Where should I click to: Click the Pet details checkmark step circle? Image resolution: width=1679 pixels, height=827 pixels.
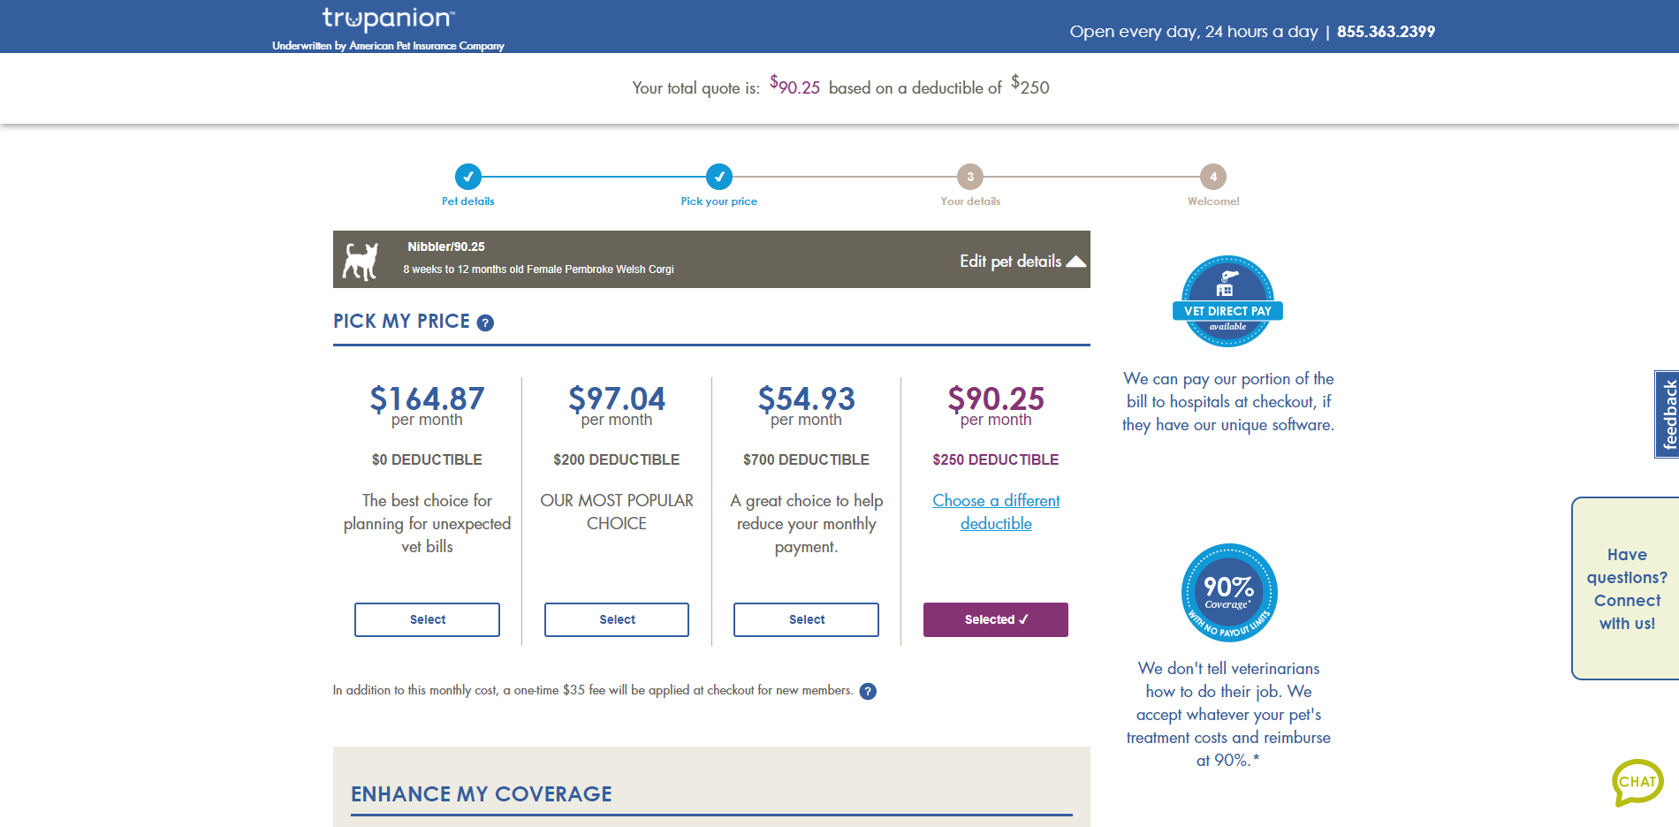[x=467, y=178]
